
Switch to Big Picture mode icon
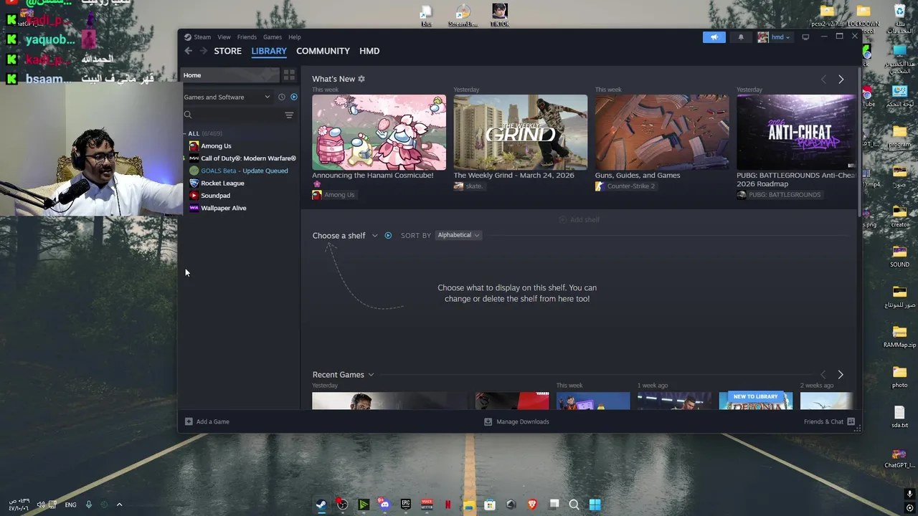805,37
